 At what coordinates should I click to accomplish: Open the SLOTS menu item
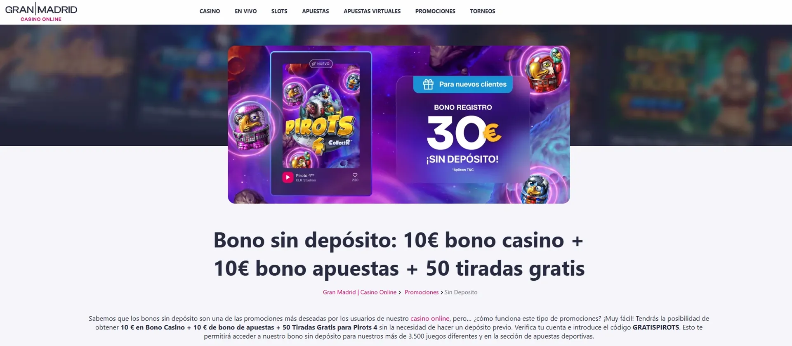(279, 11)
